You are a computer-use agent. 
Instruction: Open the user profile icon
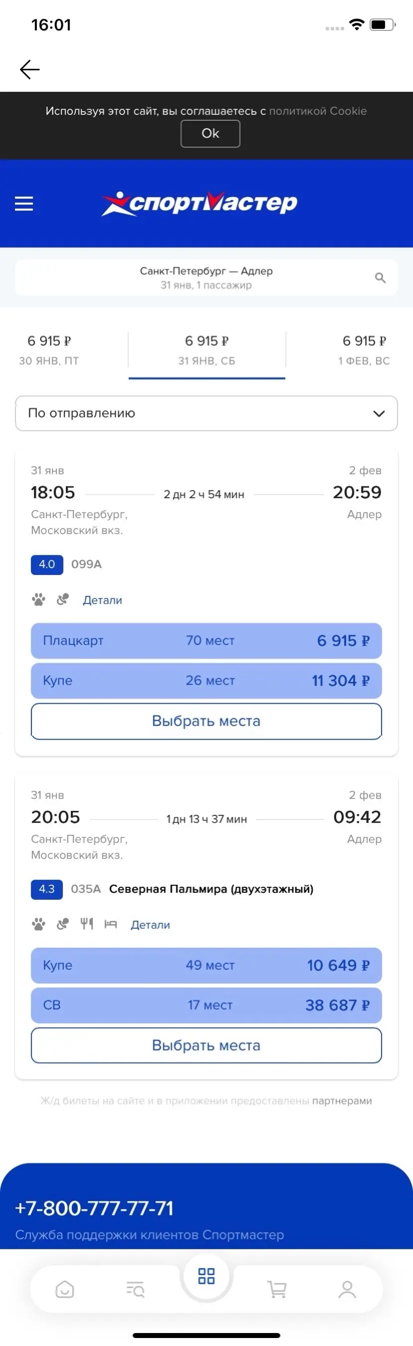click(x=347, y=1289)
